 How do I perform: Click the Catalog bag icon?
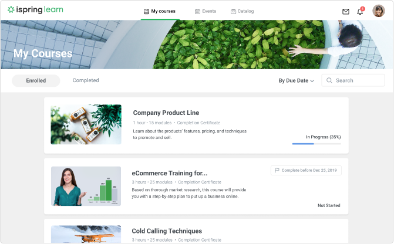(234, 11)
